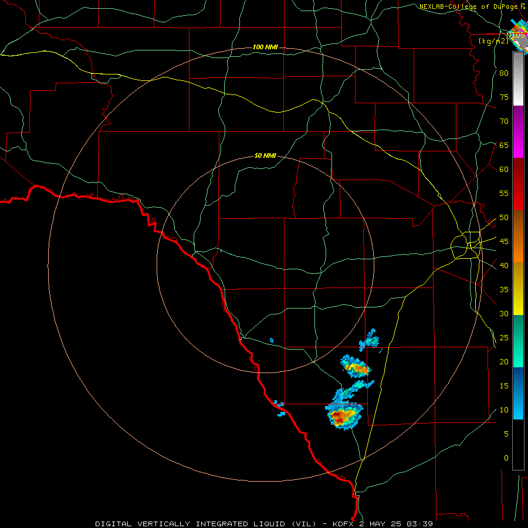Viewport: 528px width, 528px height.
Task: Select the 55 value on the VIL scale
Action: point(504,193)
